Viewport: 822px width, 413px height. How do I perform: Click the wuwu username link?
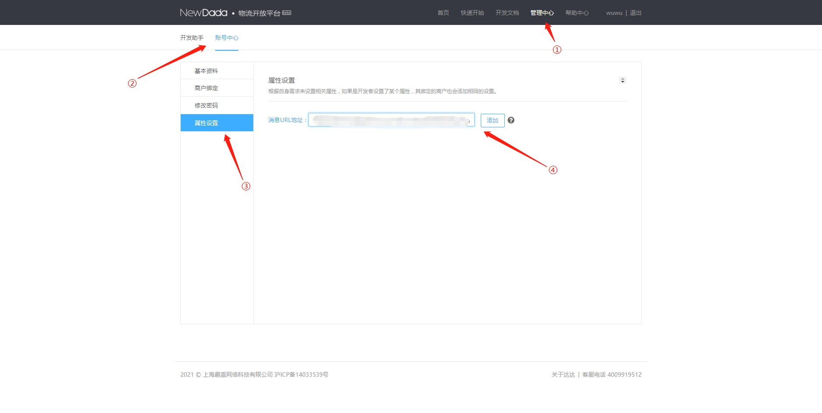[x=614, y=13]
